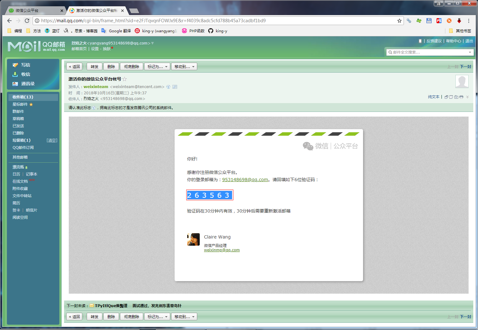Click the sender avatar thumbnail
The image size is (478, 330).
pos(462,81)
